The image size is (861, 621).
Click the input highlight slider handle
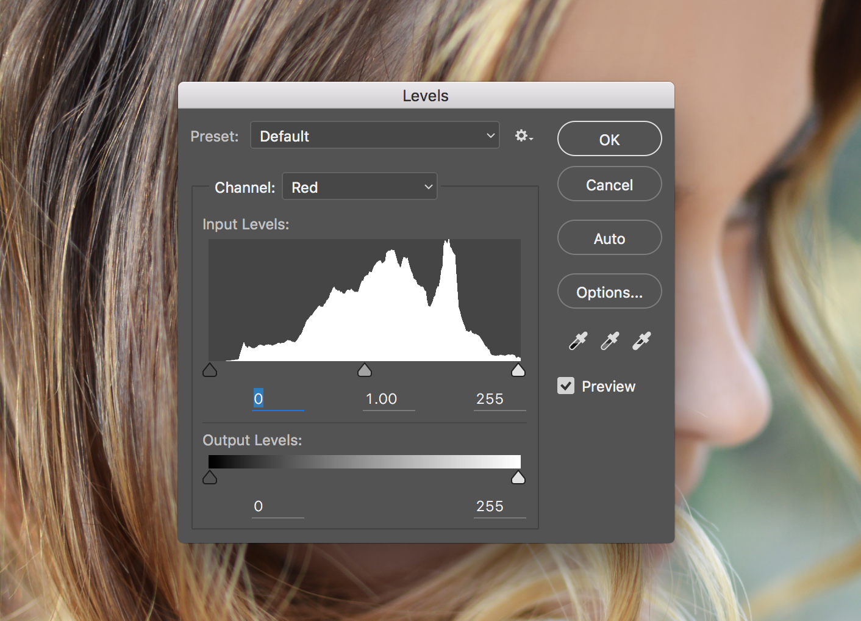[x=518, y=370]
